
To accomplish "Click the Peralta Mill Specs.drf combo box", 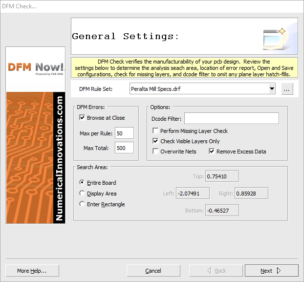I will pos(202,89).
